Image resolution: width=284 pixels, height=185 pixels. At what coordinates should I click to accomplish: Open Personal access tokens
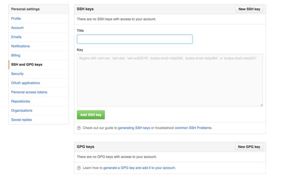click(29, 92)
